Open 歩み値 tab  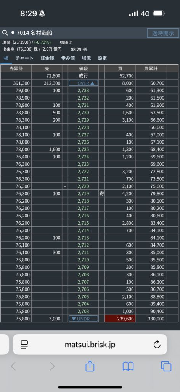point(68,58)
